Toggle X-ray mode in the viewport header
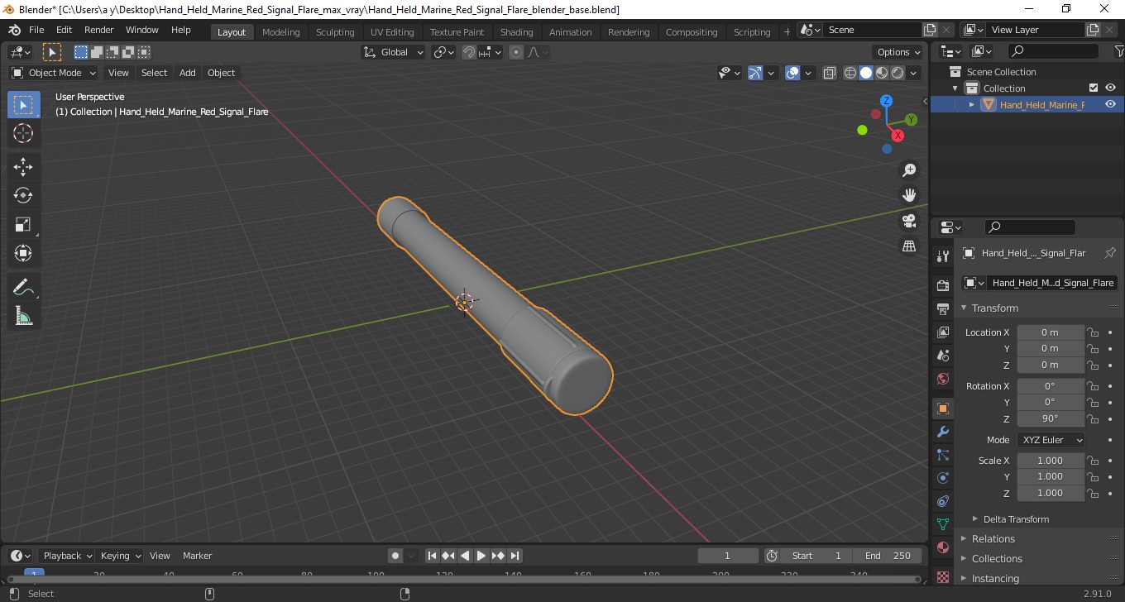The height and width of the screenshot is (602, 1125). pyautogui.click(x=829, y=73)
